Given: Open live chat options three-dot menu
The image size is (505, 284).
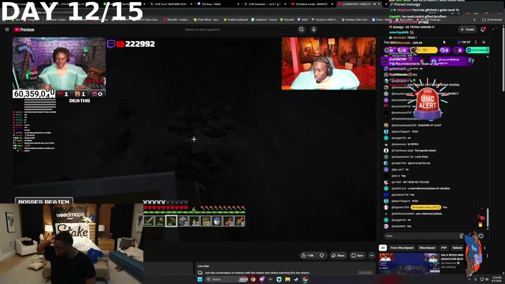Looking at the screenshot, I should (x=476, y=42).
